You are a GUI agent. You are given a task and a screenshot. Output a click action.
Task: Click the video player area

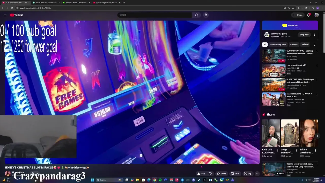pos(132,92)
